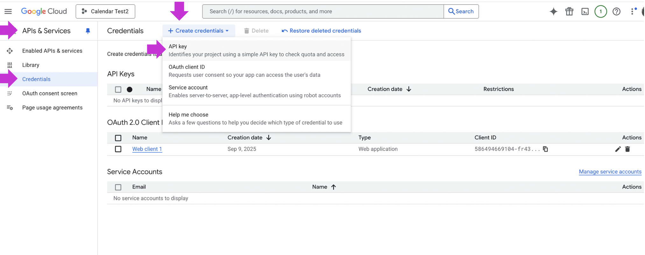
Task: Sort Service Accounts by Name arrow
Action: click(x=333, y=187)
